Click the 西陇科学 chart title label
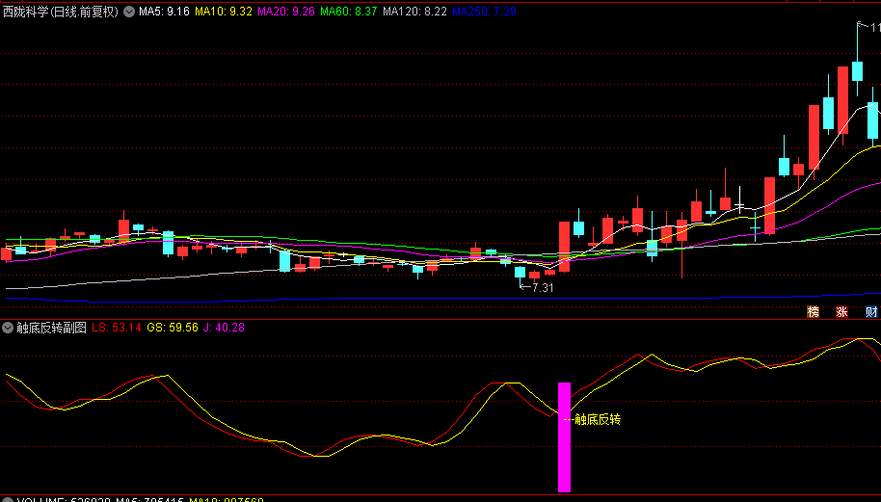881x502 pixels. 60,12
